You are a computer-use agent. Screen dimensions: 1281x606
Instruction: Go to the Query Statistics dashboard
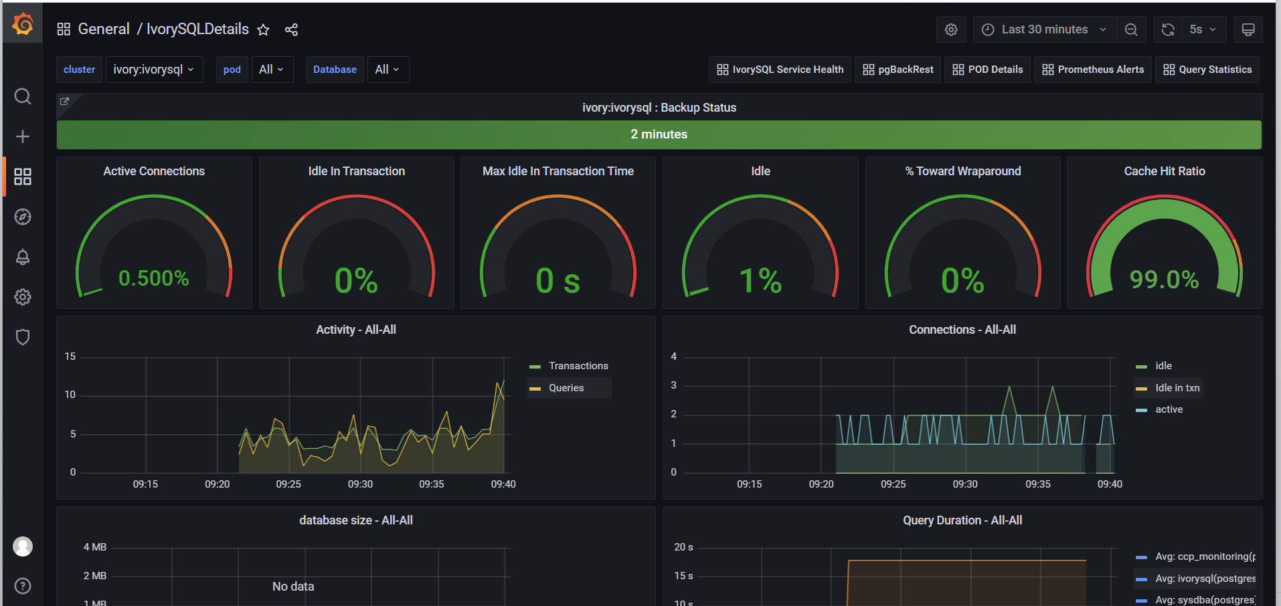(x=1207, y=70)
